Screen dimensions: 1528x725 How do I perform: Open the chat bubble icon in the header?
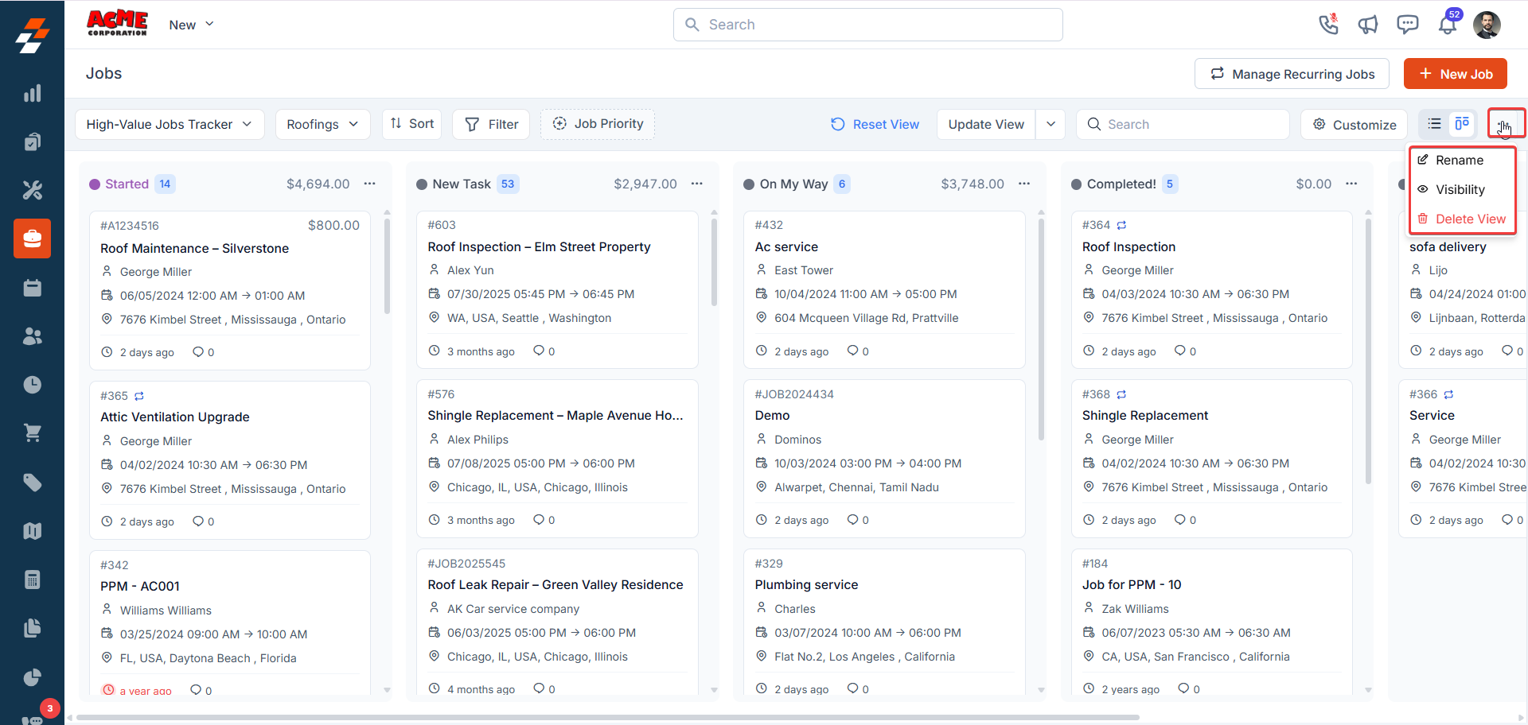[1408, 25]
